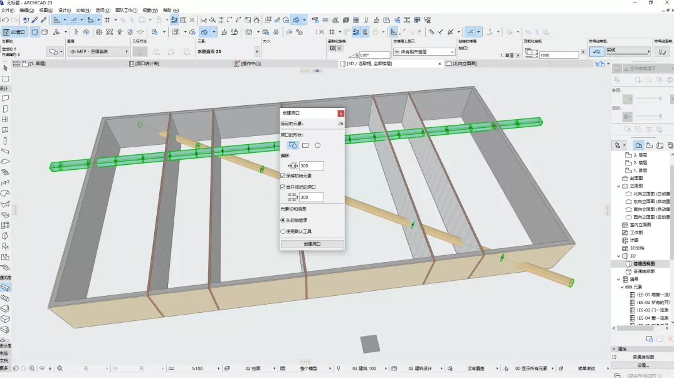Select the circle opening shape icon
674x378 pixels.
coord(318,145)
